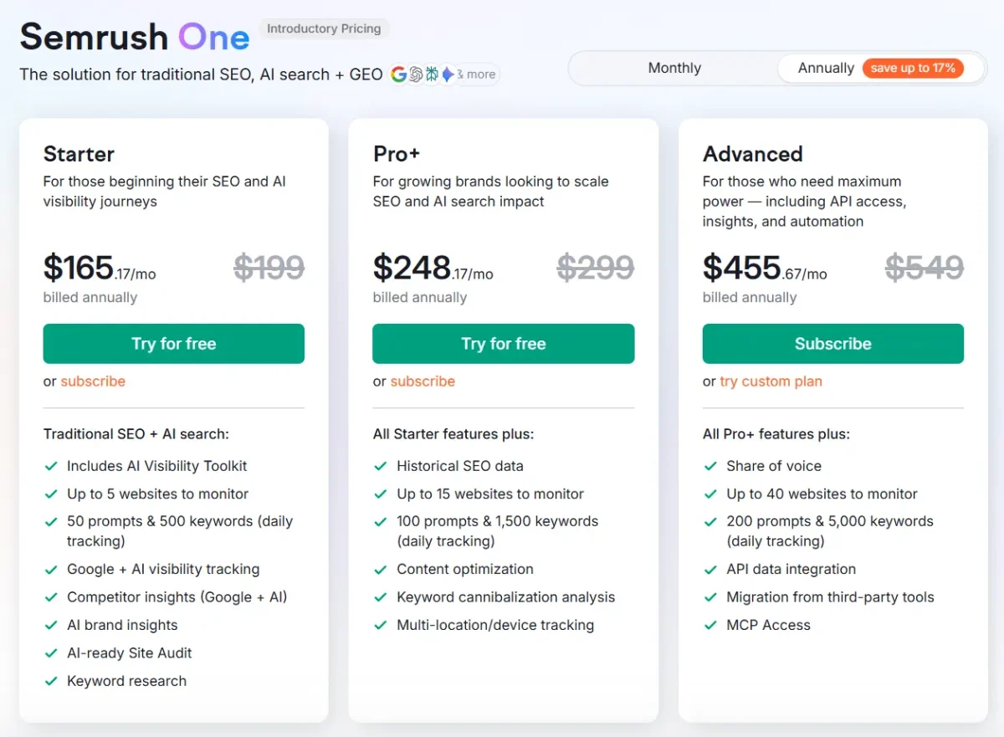Click the checkmark beside 'Content optimization'
1004x737 pixels.
tap(381, 569)
